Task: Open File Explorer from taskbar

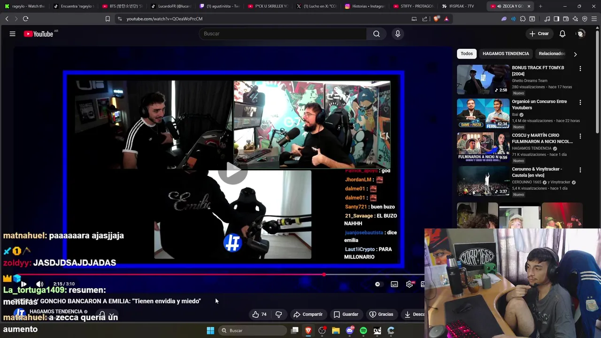Action: click(x=336, y=330)
